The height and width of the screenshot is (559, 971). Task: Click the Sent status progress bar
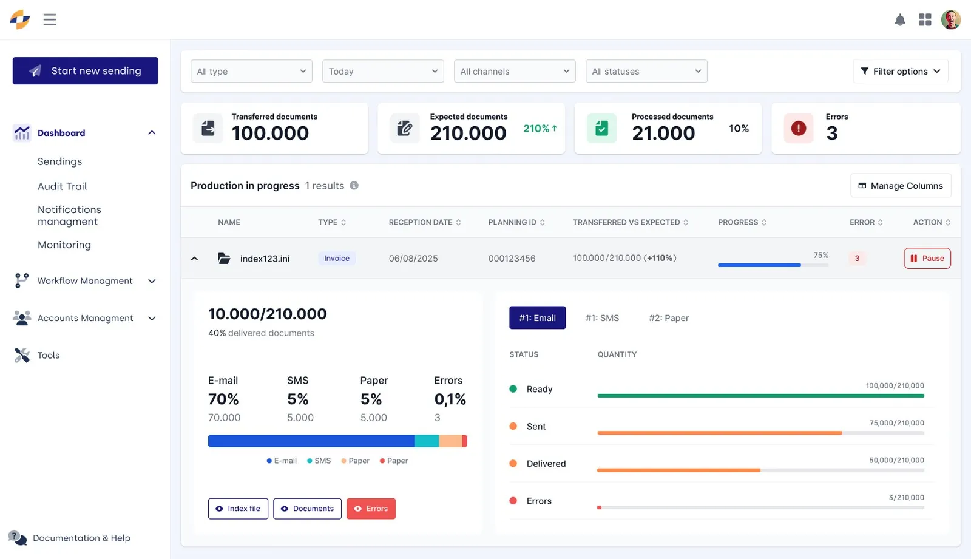761,433
